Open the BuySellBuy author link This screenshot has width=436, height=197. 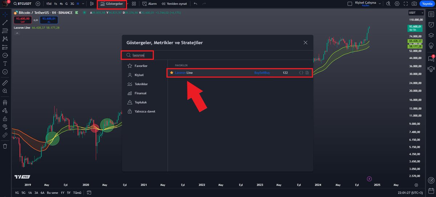262,73
